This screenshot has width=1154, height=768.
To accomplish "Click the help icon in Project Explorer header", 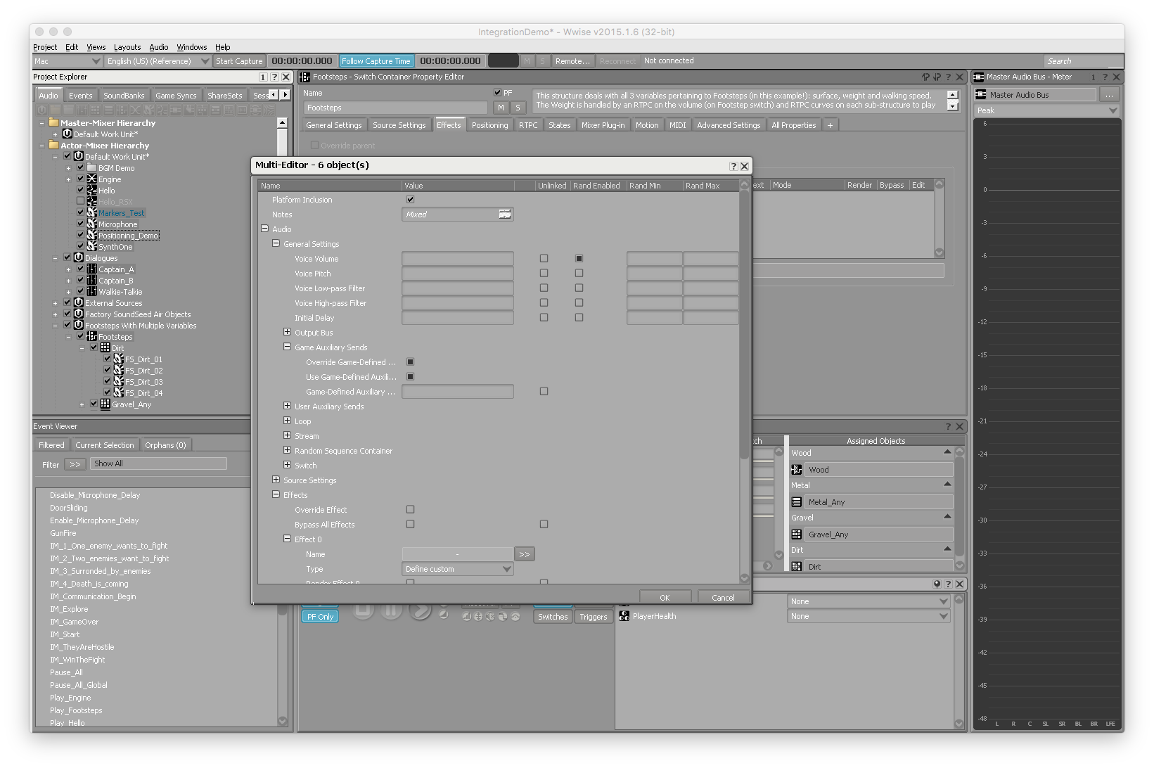I will [x=274, y=77].
